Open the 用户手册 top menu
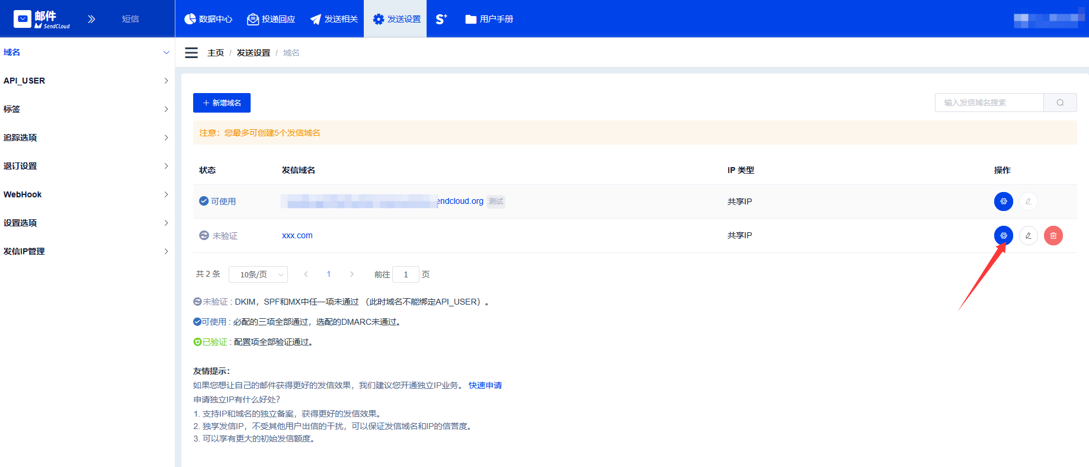The height and width of the screenshot is (467, 1089). [489, 19]
